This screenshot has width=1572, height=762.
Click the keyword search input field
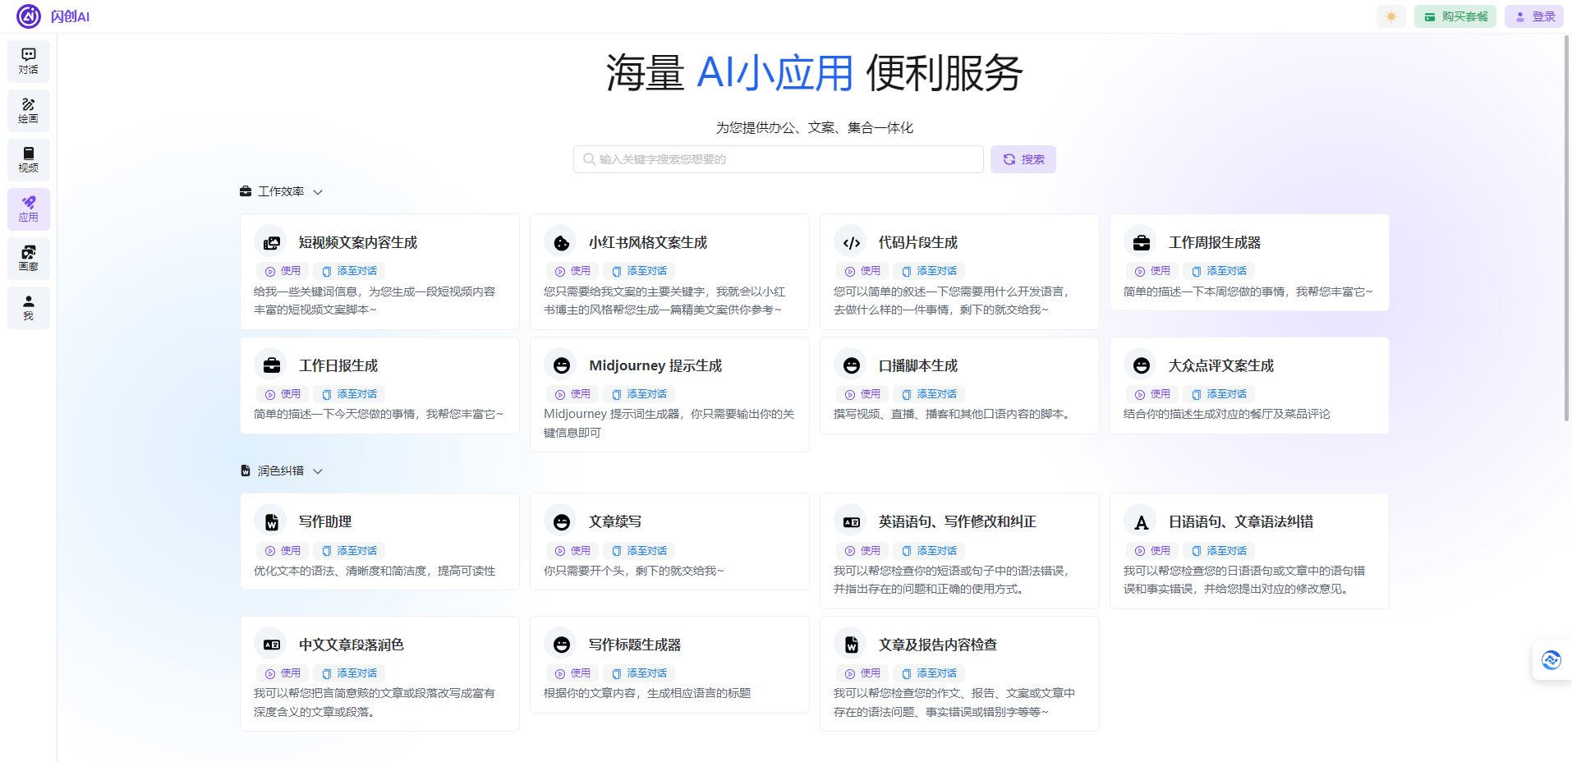pos(778,158)
